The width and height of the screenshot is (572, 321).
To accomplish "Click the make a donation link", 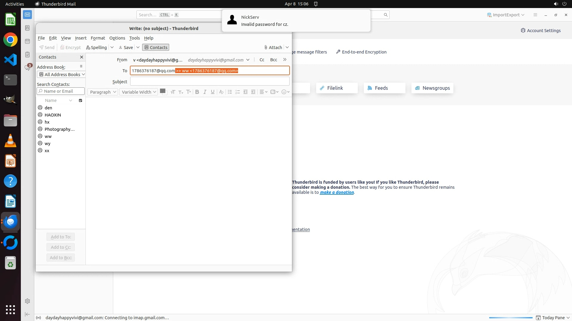I will pos(337,192).
